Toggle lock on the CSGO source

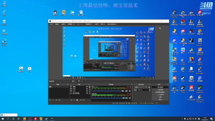coord(89,91)
